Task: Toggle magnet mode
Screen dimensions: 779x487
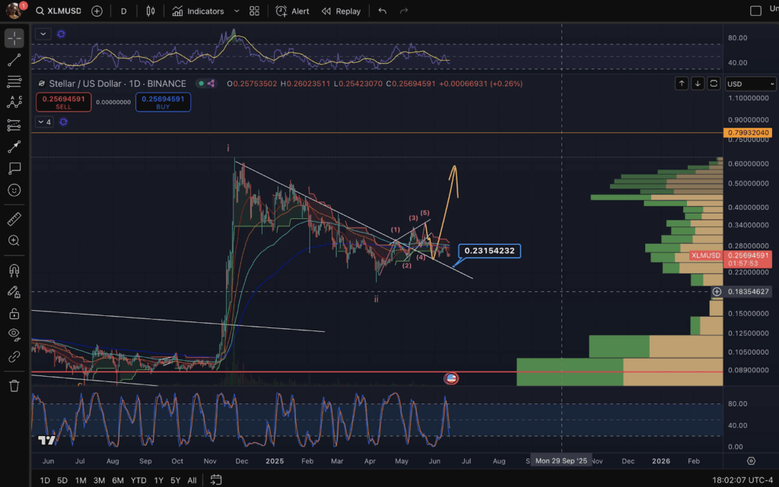Action: pyautogui.click(x=14, y=270)
